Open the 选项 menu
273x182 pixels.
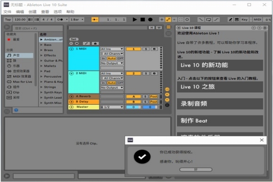tap(58, 12)
